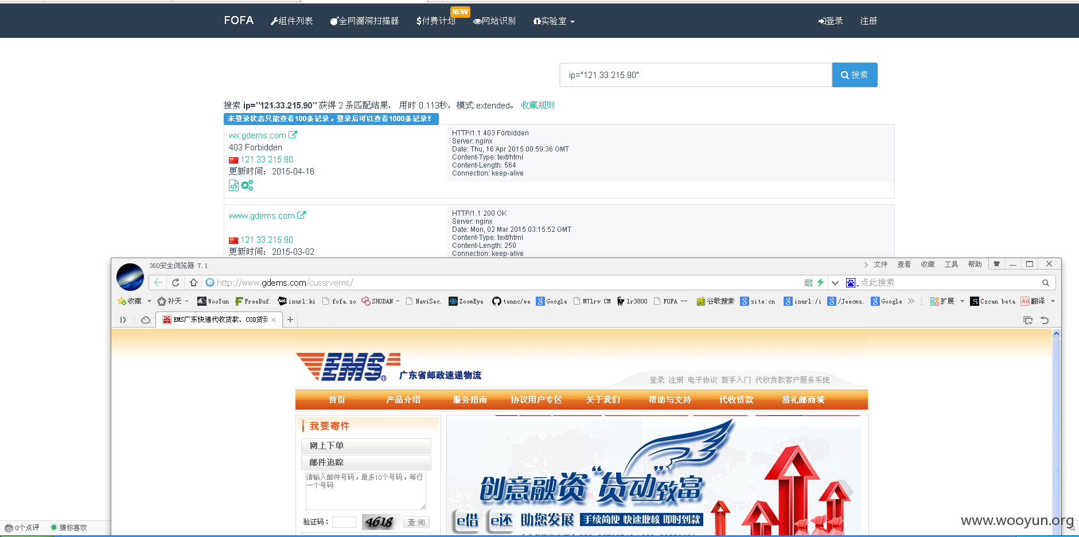Reload the page in 360 browser
Viewport: 1079px width, 537px height.
coord(176,282)
